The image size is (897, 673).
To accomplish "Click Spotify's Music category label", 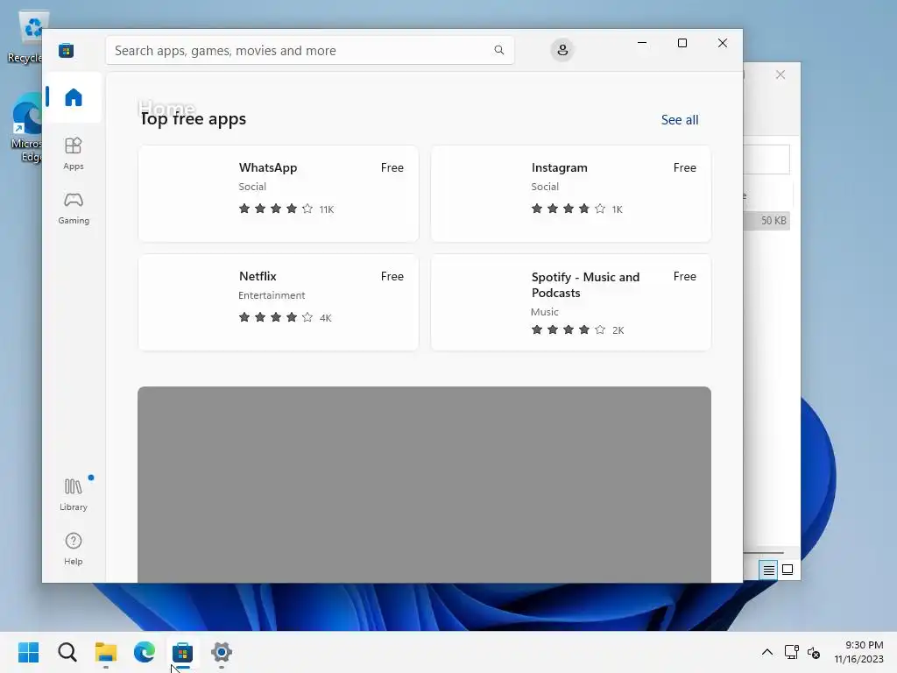I will point(545,312).
